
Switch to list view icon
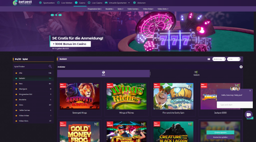[209, 59]
